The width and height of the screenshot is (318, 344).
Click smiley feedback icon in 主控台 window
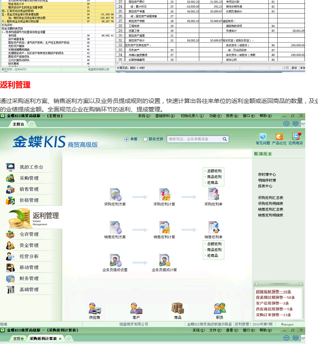286,124
